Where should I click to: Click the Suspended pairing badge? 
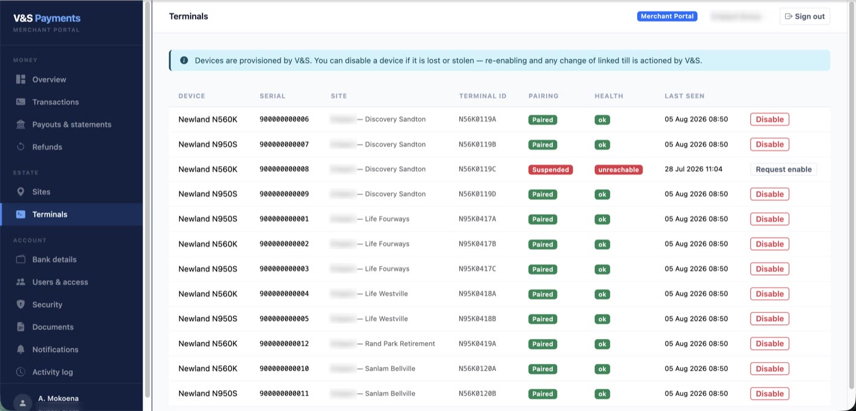[x=550, y=170]
